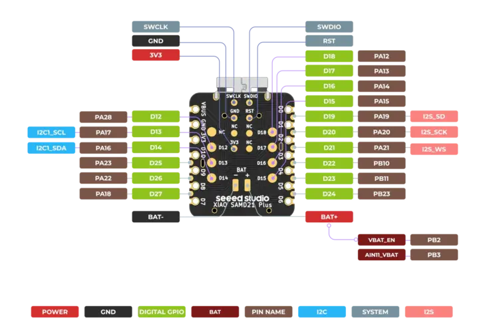Click the brown PB3 pin name
Image resolution: width=479 pixels, height=336 pixels.
tap(434, 255)
